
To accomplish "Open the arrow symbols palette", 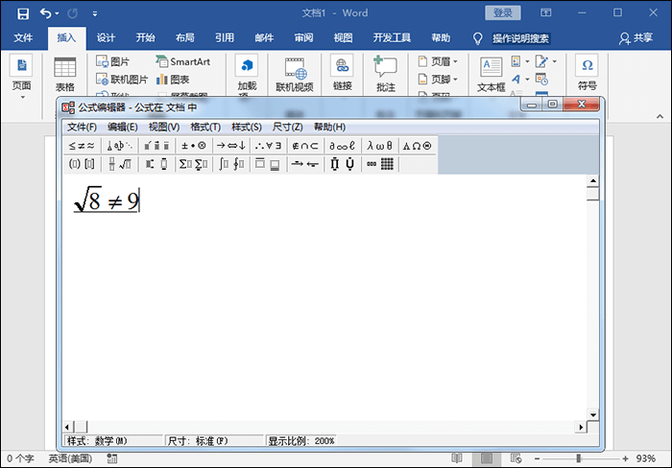I will (x=229, y=146).
